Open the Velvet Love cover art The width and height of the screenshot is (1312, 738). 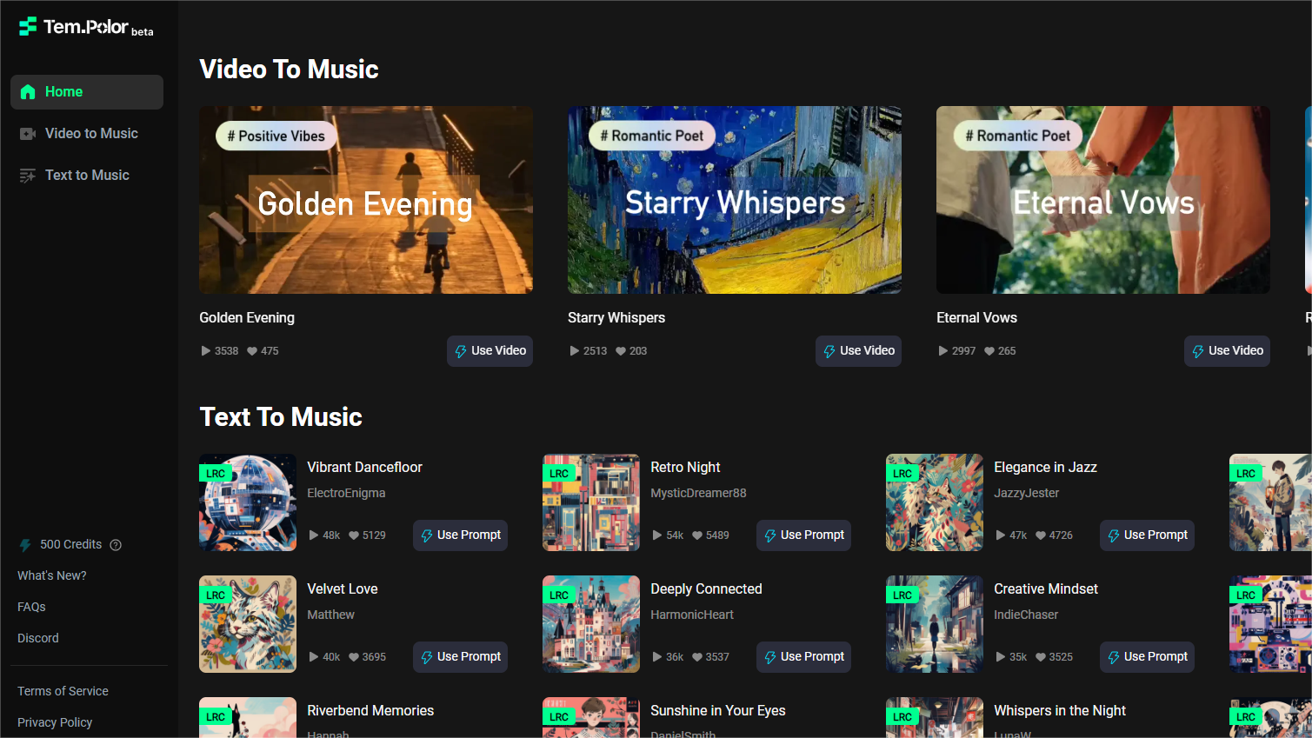pyautogui.click(x=248, y=624)
